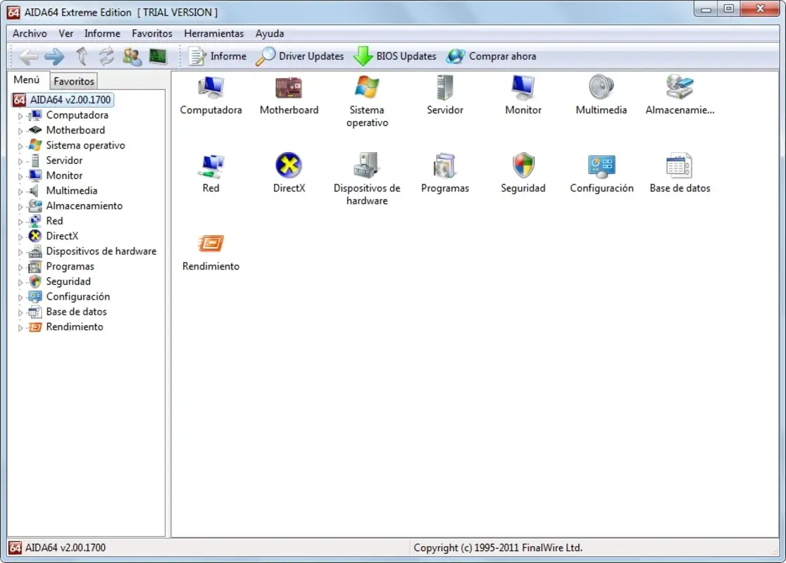
Task: Select the DirectX icon in the main panel
Action: pyautogui.click(x=289, y=169)
